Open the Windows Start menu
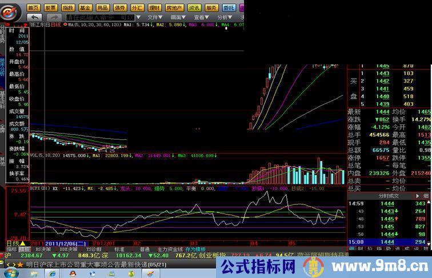 11,273
